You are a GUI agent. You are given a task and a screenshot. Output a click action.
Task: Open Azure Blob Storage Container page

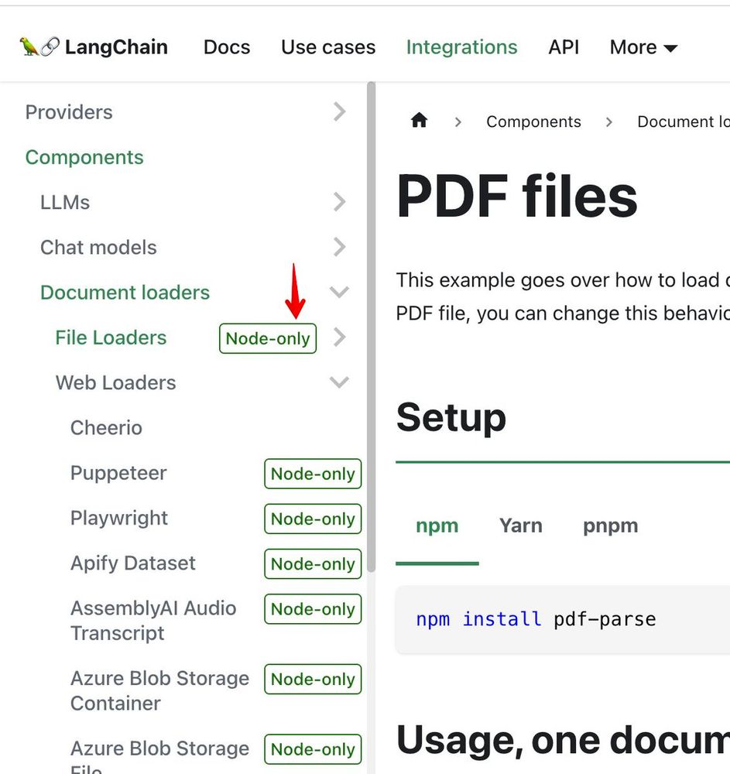pyautogui.click(x=160, y=690)
